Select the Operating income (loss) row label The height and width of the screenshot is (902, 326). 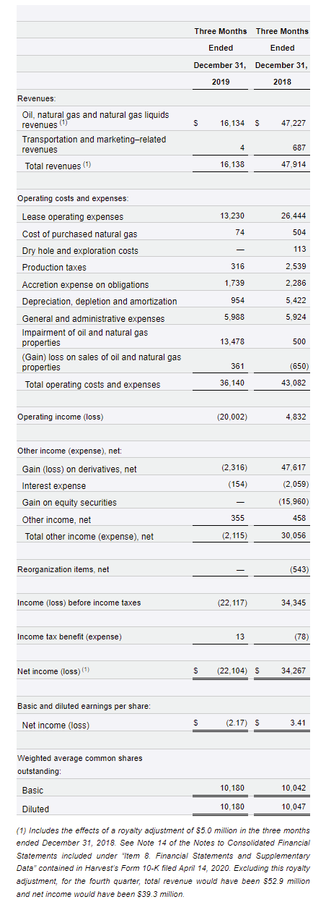point(61,417)
